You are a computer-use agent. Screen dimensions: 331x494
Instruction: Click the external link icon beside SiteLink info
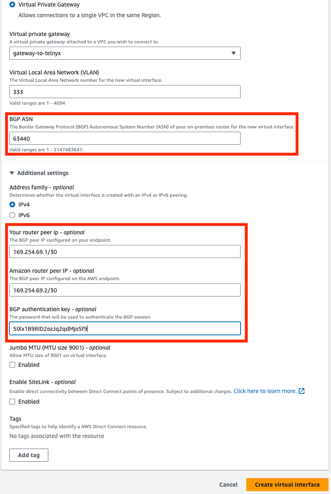301,391
